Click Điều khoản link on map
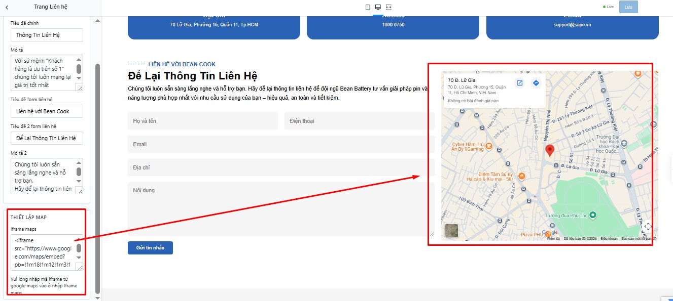This screenshot has width=673, height=301. point(609,239)
